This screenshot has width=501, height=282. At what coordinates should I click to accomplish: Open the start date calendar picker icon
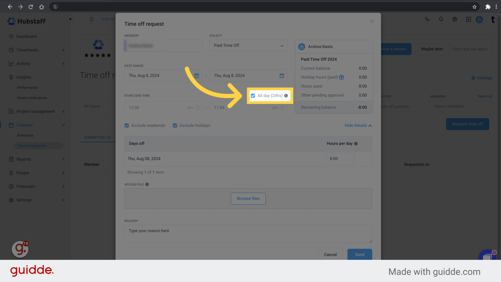tap(196, 76)
